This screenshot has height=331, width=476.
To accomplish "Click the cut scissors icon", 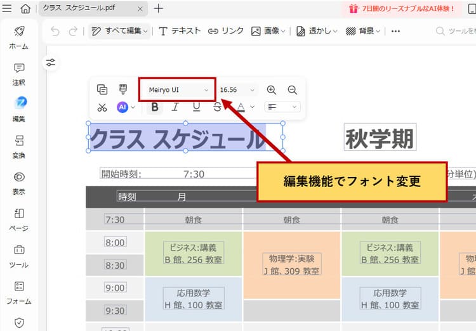I will (102, 107).
